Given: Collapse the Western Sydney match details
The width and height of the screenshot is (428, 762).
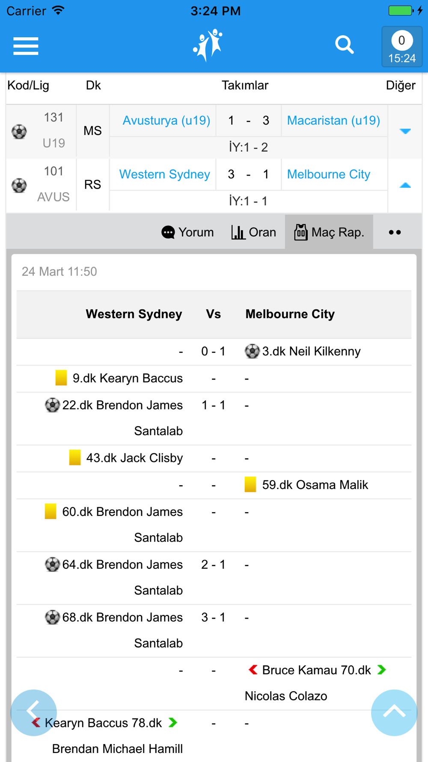Looking at the screenshot, I should click(x=405, y=185).
